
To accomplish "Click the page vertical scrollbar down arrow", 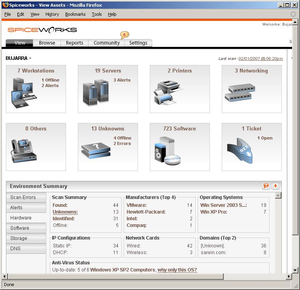I will 295,270.
